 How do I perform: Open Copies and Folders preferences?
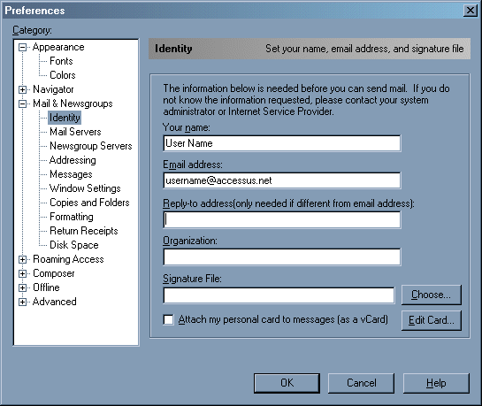tap(89, 203)
